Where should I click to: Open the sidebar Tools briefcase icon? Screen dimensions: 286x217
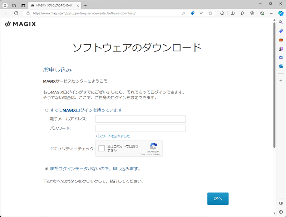pos(281,40)
